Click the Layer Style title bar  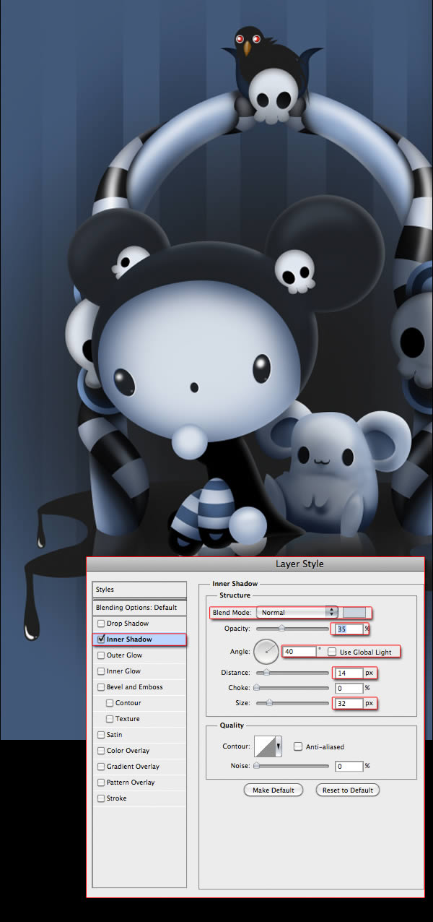[255, 564]
